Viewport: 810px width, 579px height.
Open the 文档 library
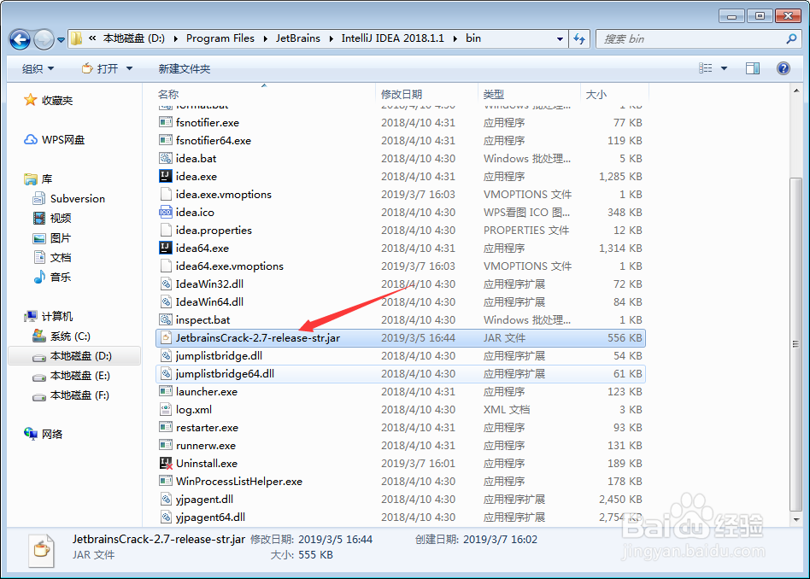tap(51, 257)
